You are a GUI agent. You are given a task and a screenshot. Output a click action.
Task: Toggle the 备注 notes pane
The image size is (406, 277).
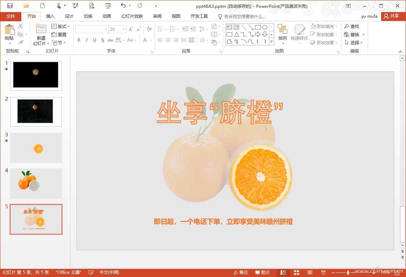[240, 272]
